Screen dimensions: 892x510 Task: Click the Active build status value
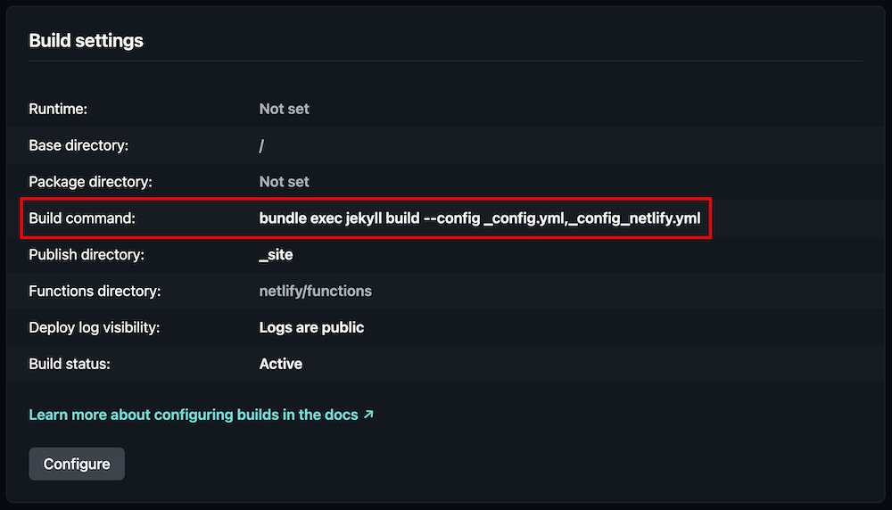click(280, 364)
